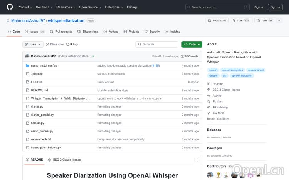
Task: Switch to the Pull requests tab
Action: click(61, 32)
